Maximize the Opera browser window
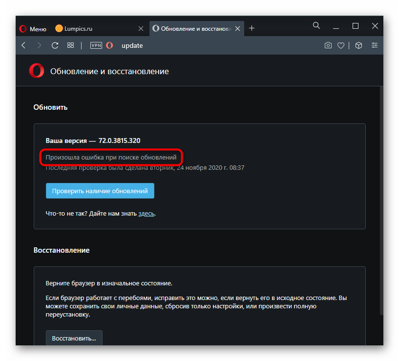 pos(356,26)
